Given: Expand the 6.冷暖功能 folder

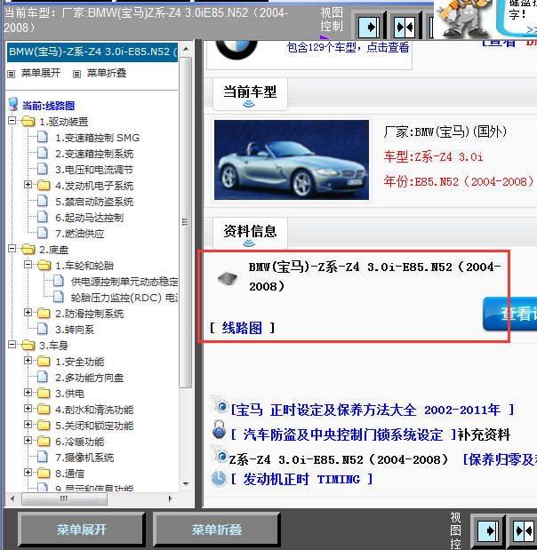Looking at the screenshot, I should point(28,441).
